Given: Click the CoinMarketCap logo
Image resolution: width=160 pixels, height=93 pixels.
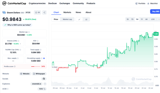Looking at the screenshot, I should (x=14, y=3).
